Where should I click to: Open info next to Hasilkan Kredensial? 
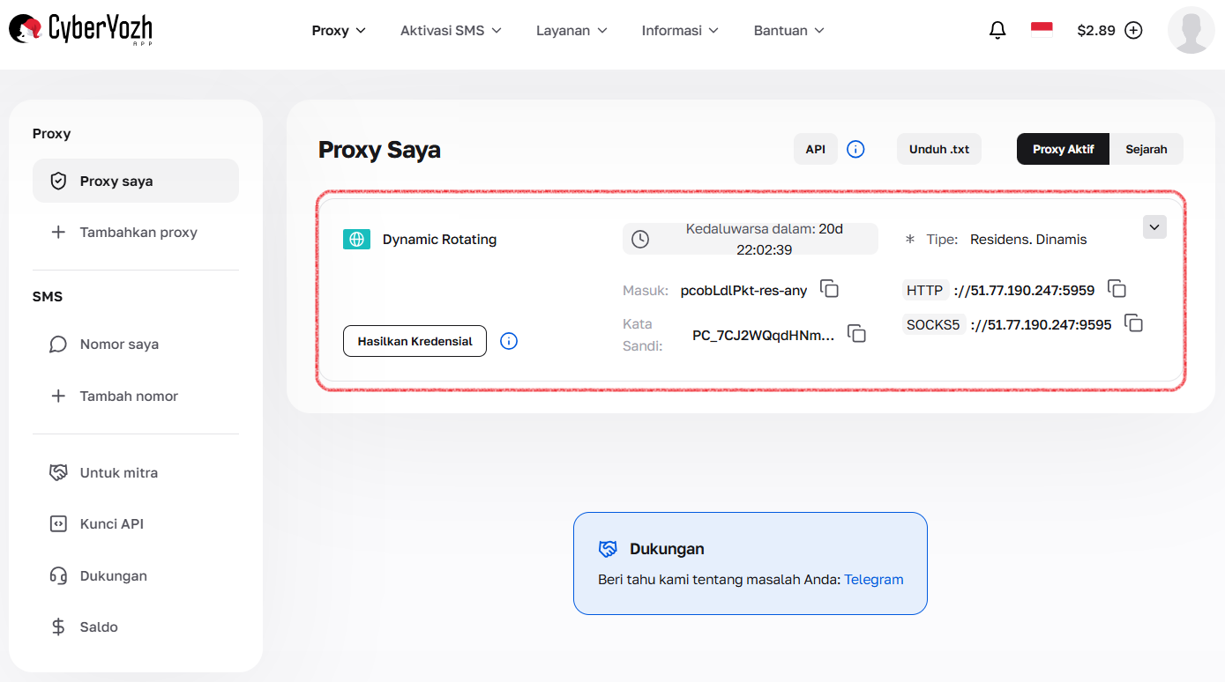pos(509,341)
